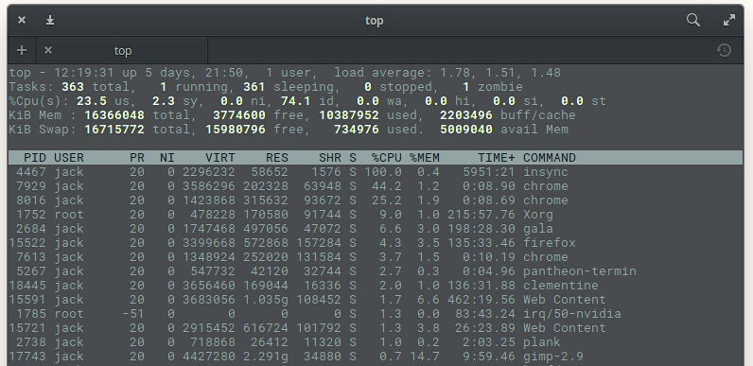Close the terminal window with titlebar x
This screenshot has width=753, height=366.
[22, 20]
